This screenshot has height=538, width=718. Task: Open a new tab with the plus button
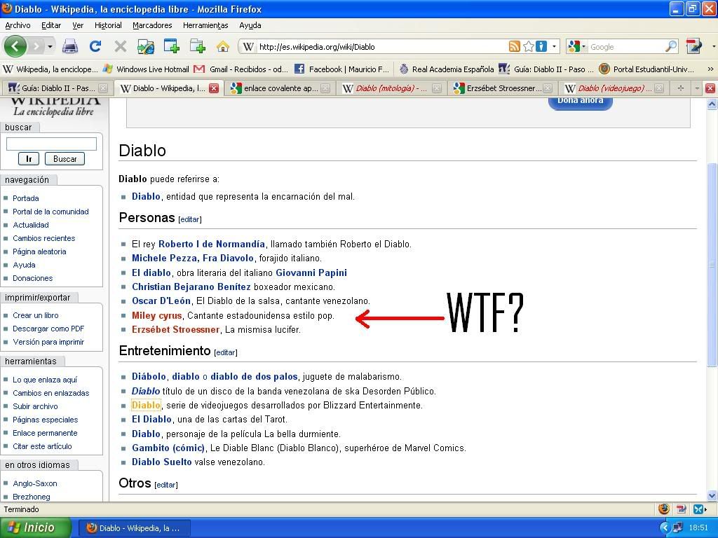[x=680, y=88]
